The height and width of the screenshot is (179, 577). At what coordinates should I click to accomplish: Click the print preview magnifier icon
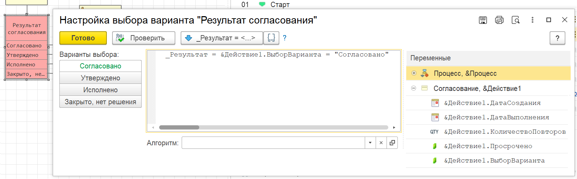click(516, 20)
